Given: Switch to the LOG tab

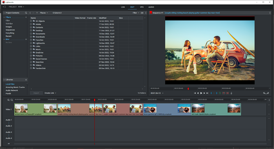Looking at the screenshot, I should pyautogui.click(x=123, y=7).
